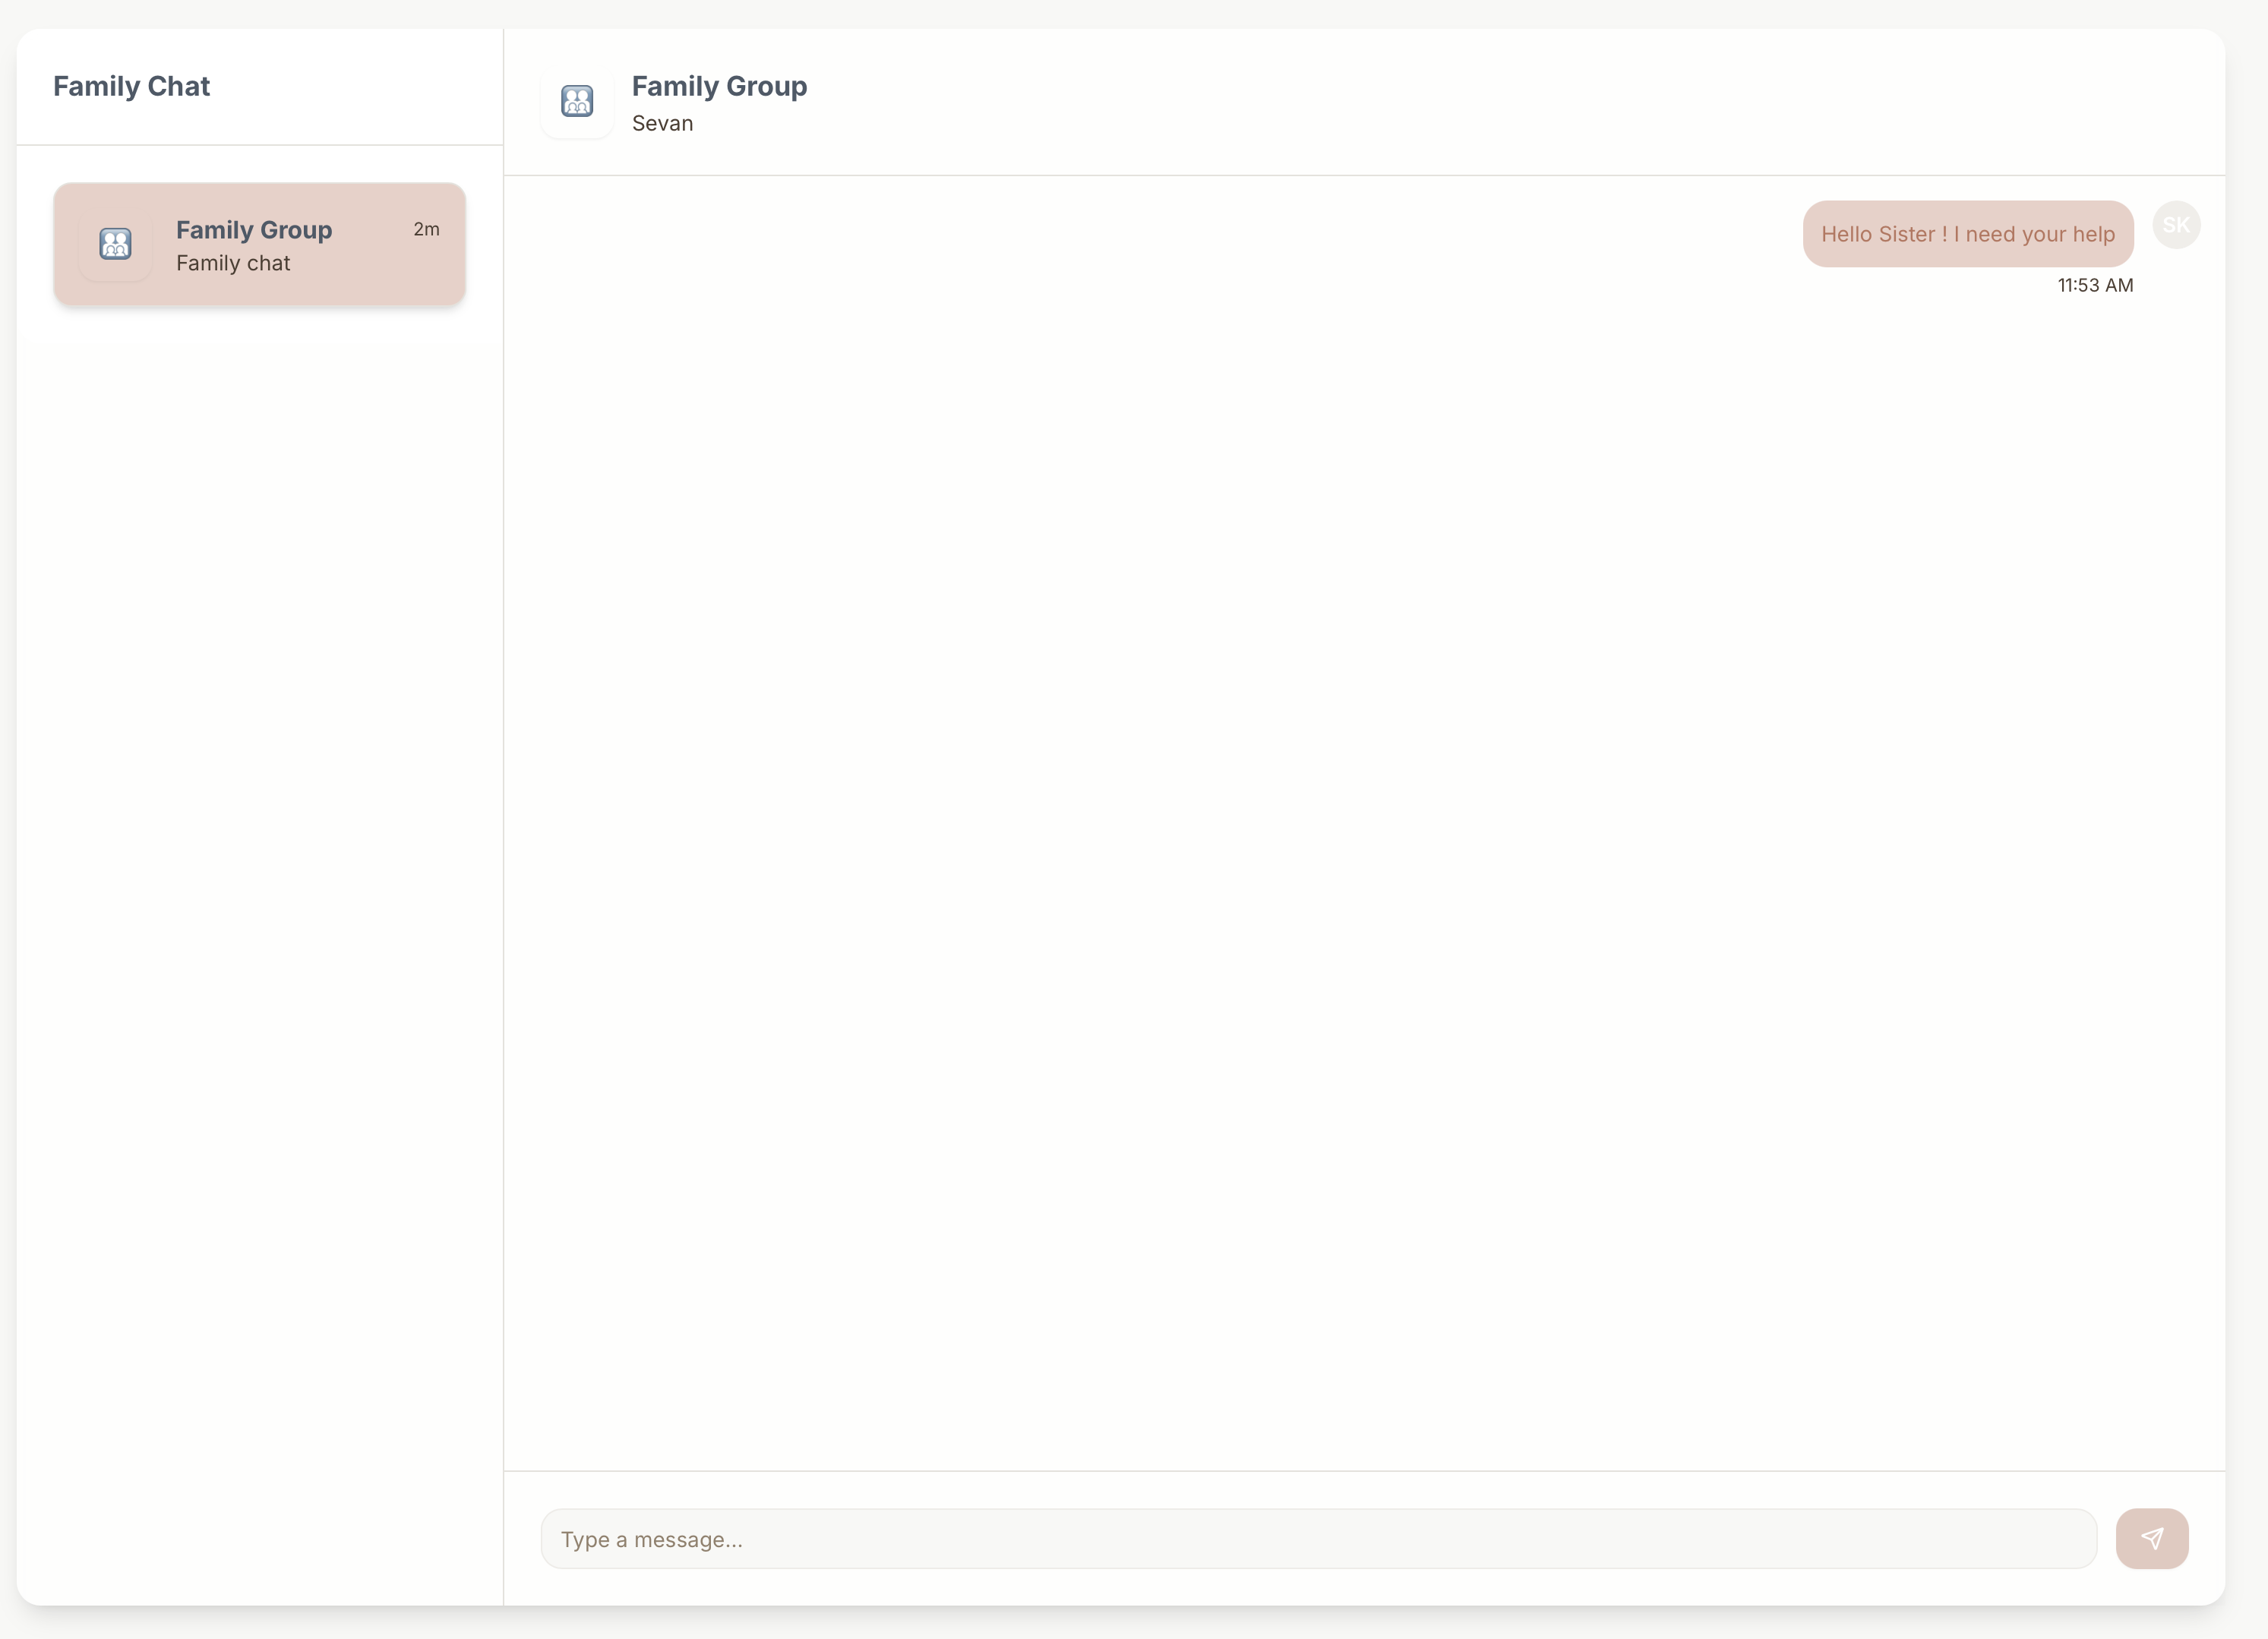Image resolution: width=2268 pixels, height=1639 pixels.
Task: Click the blank area of chat header bar
Action: point(1500,100)
